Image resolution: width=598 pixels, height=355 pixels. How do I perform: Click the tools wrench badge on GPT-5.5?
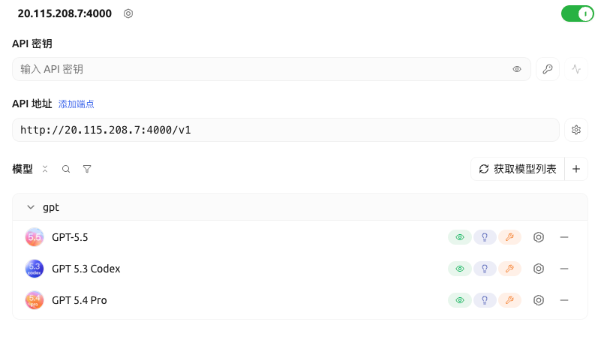tap(509, 237)
